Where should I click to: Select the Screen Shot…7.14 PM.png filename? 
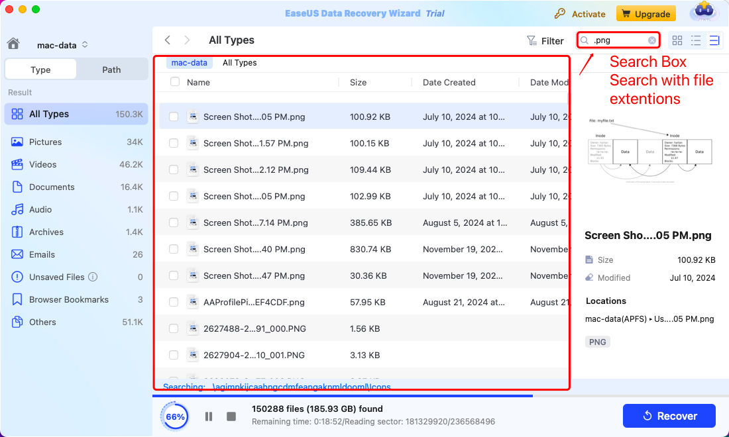click(x=256, y=223)
